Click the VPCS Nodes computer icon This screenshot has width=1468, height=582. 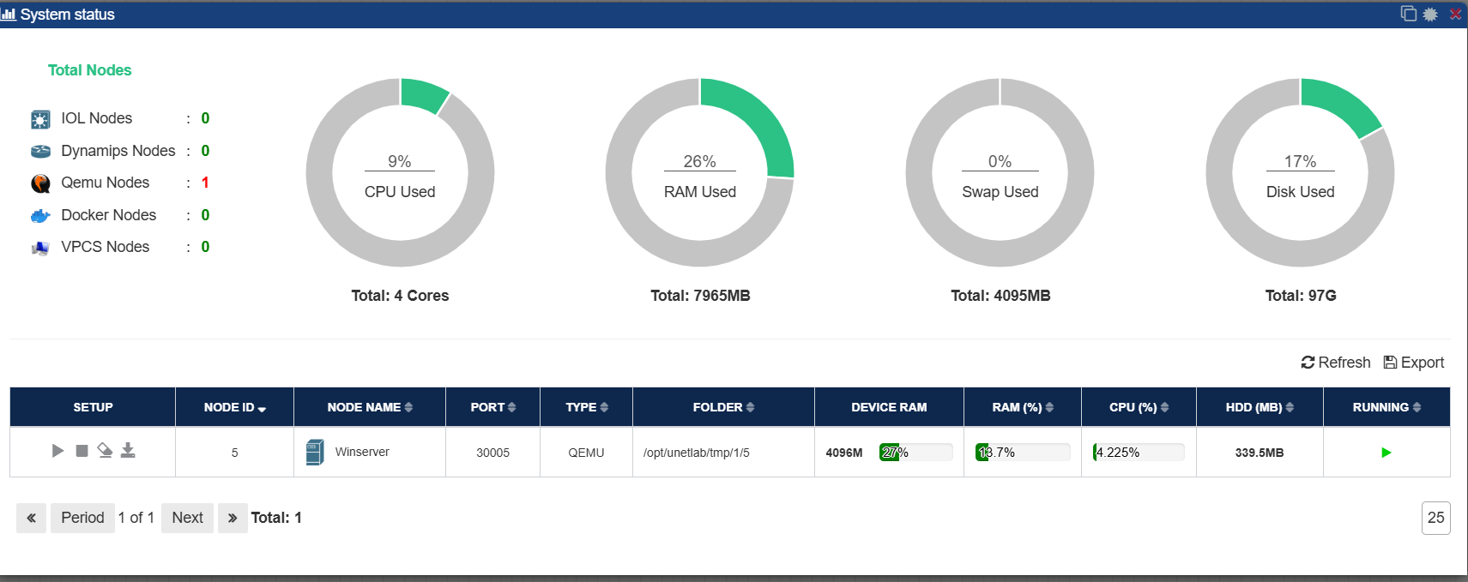point(40,248)
